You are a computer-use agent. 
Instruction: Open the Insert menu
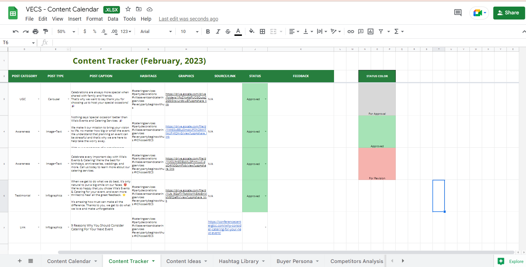tap(75, 19)
